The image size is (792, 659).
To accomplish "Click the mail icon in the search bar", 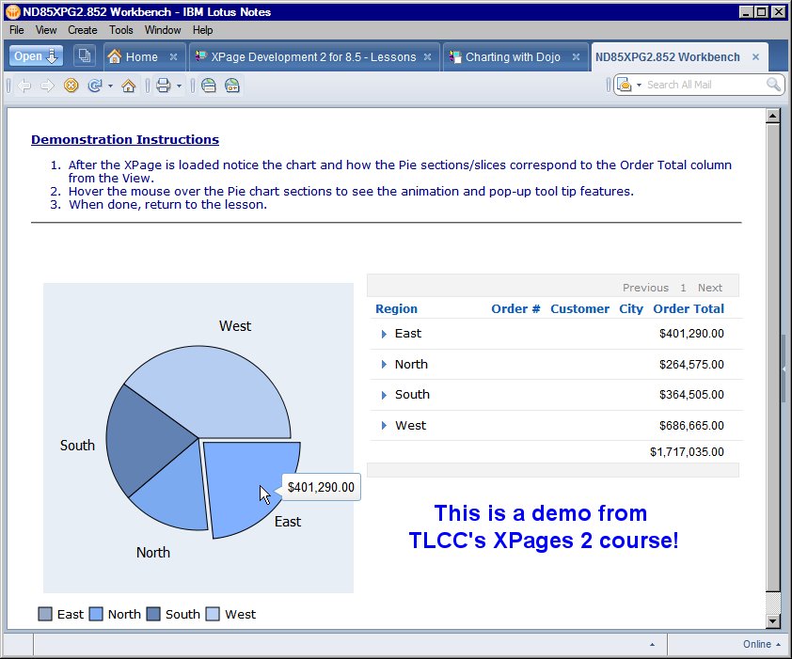I will pos(624,86).
